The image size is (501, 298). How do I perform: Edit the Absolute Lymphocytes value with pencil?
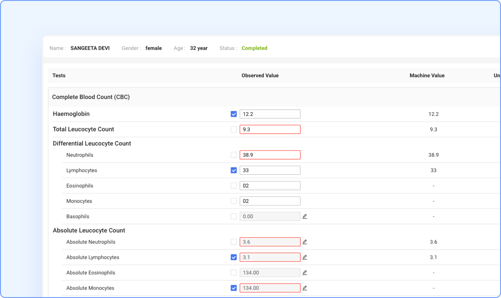pyautogui.click(x=305, y=257)
